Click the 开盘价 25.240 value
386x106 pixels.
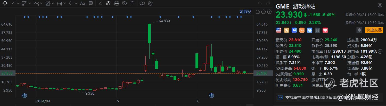point(330,40)
